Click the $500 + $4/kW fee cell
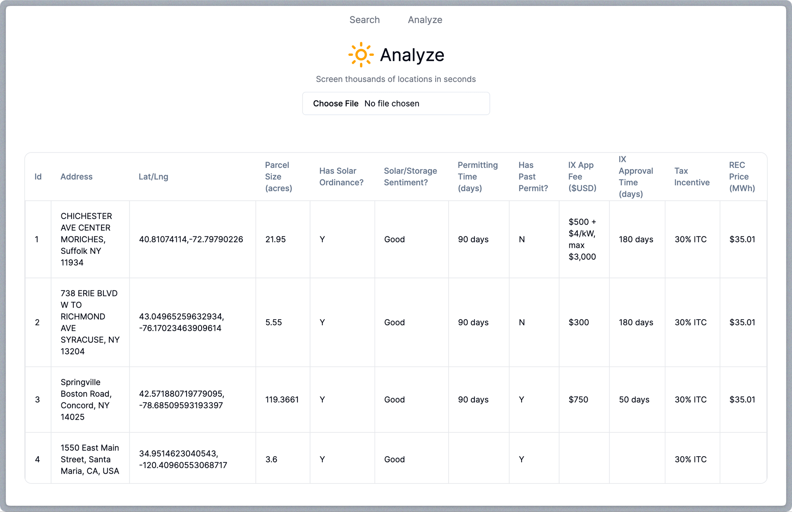792x512 pixels. click(x=582, y=239)
